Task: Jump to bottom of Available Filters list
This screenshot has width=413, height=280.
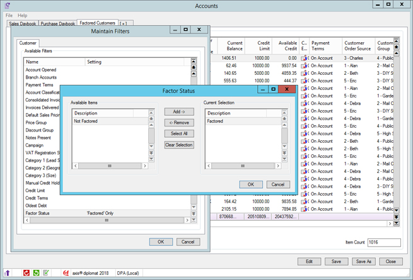Action: (x=194, y=220)
